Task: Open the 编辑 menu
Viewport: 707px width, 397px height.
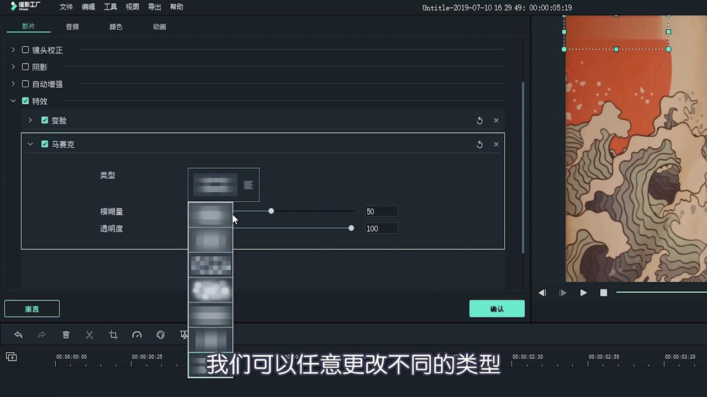Action: (x=88, y=7)
